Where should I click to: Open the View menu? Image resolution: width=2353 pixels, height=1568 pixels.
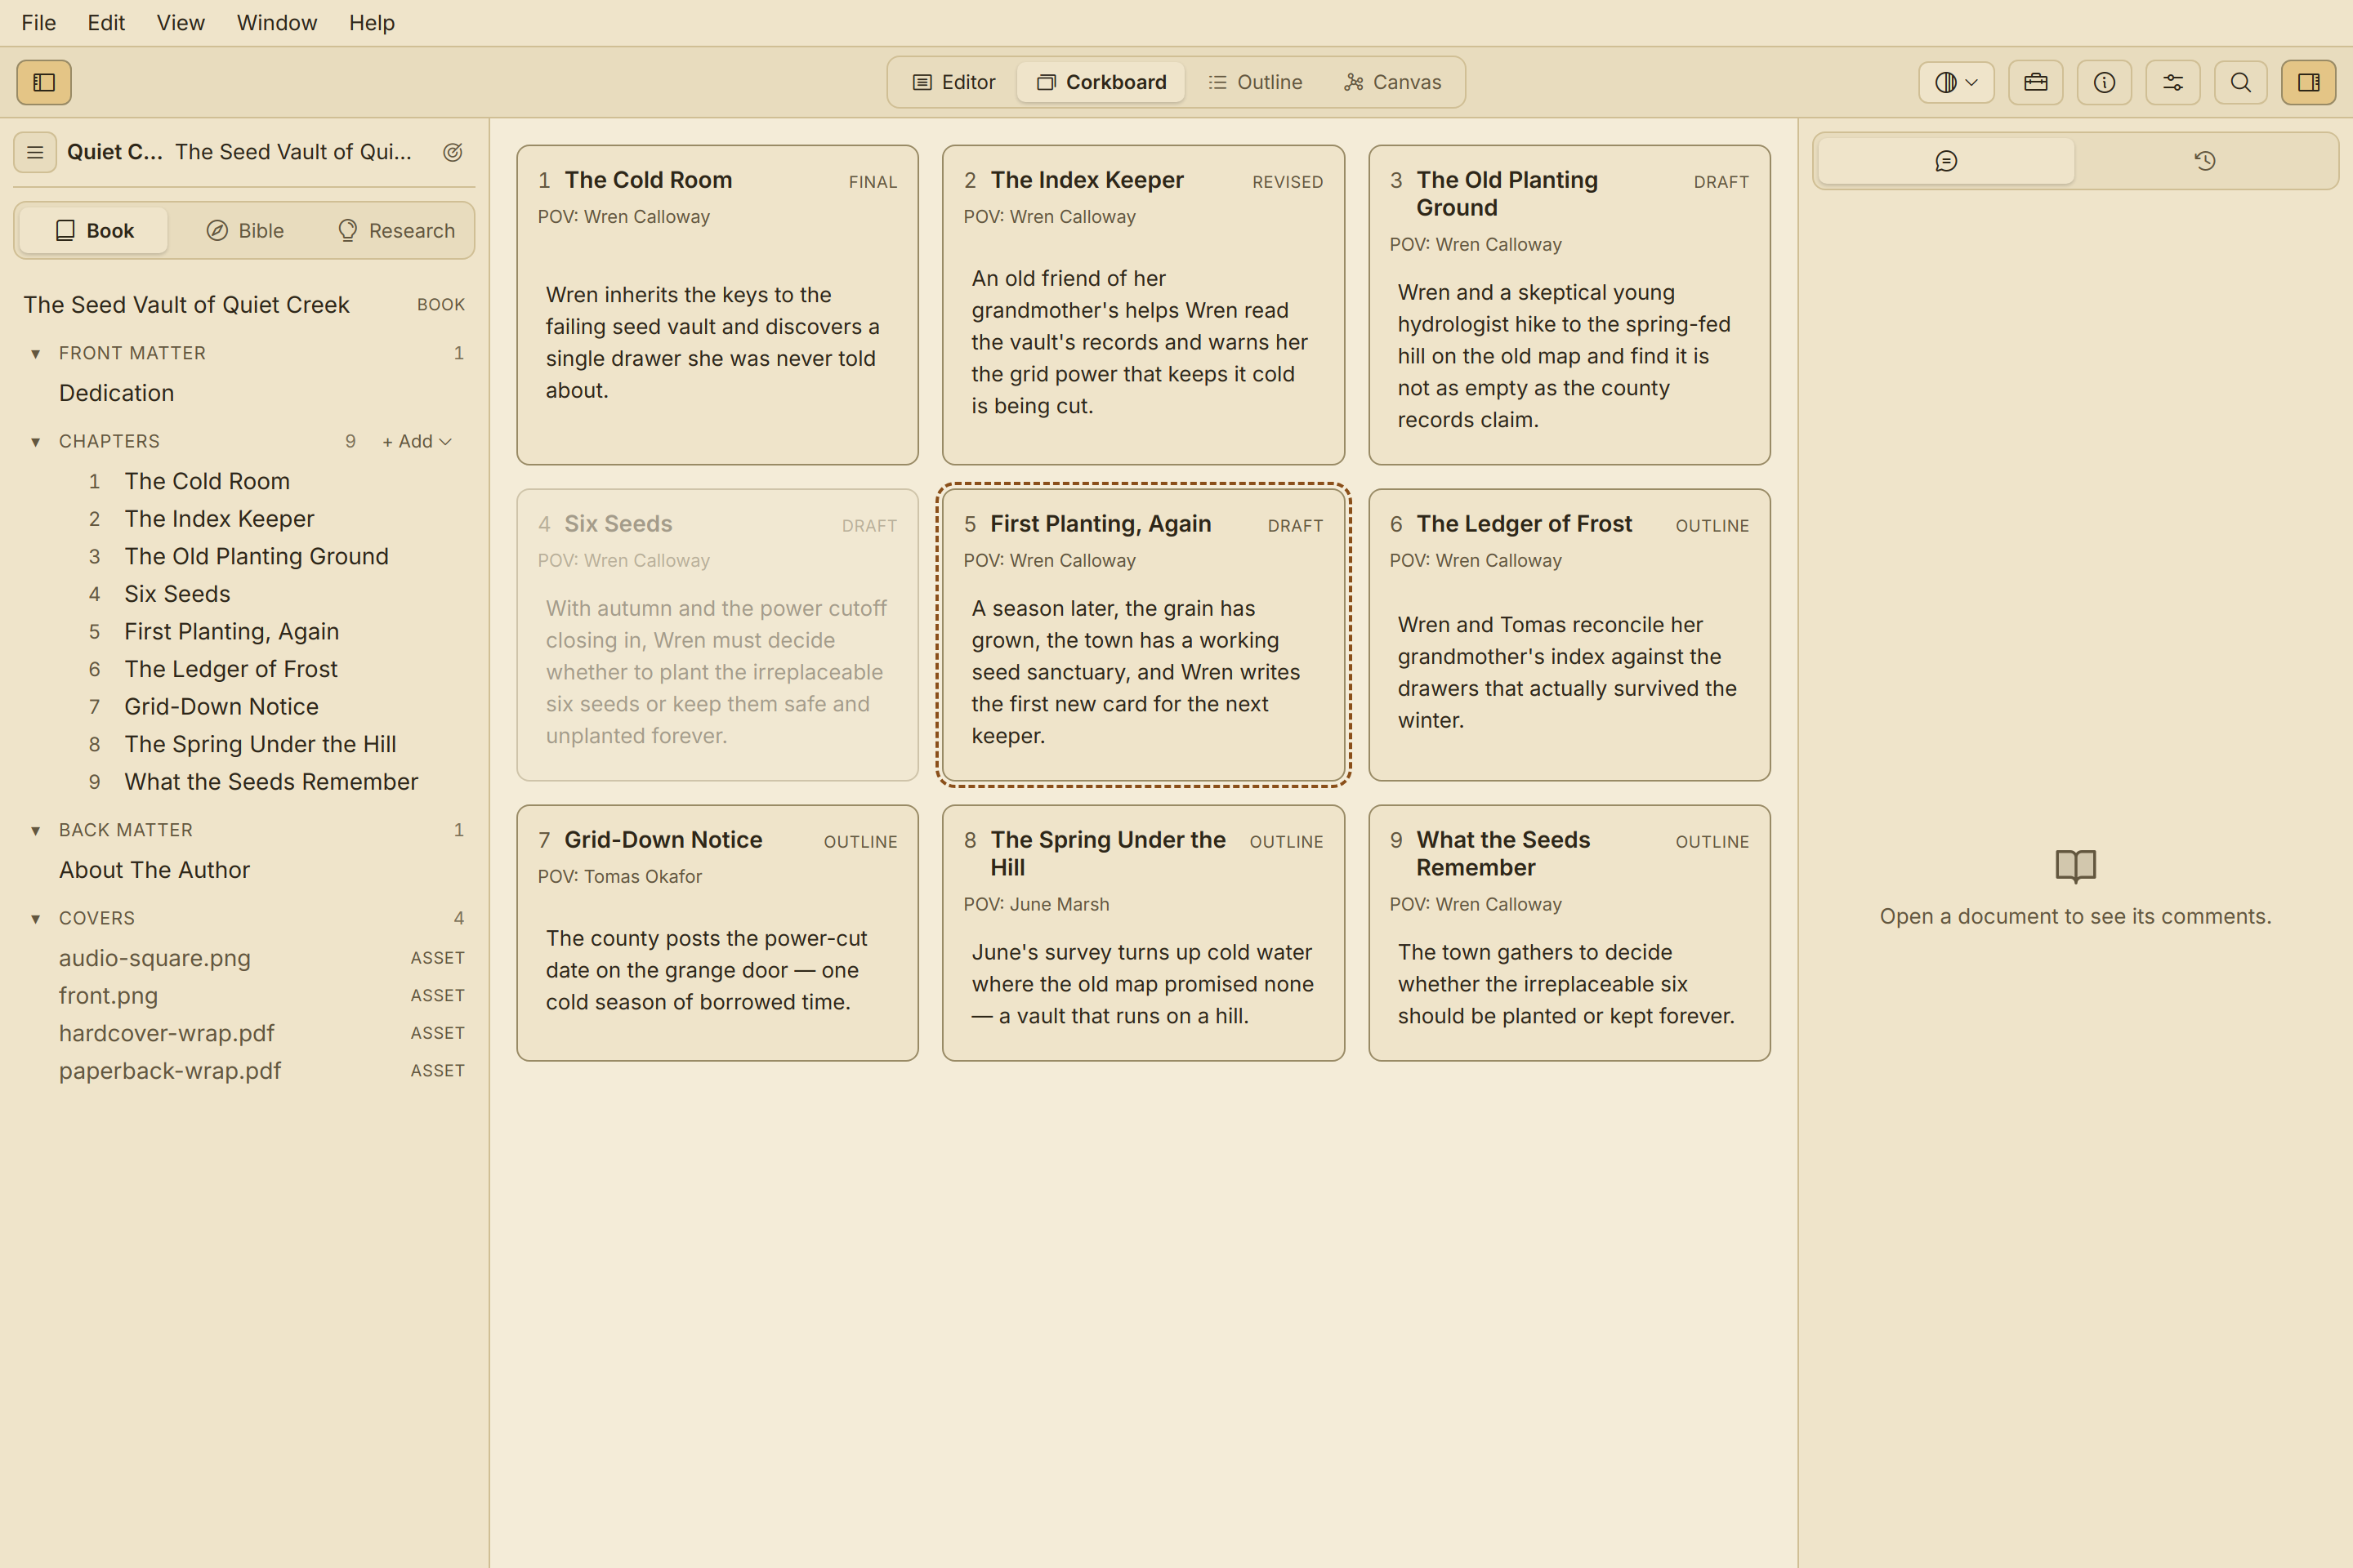pos(180,22)
